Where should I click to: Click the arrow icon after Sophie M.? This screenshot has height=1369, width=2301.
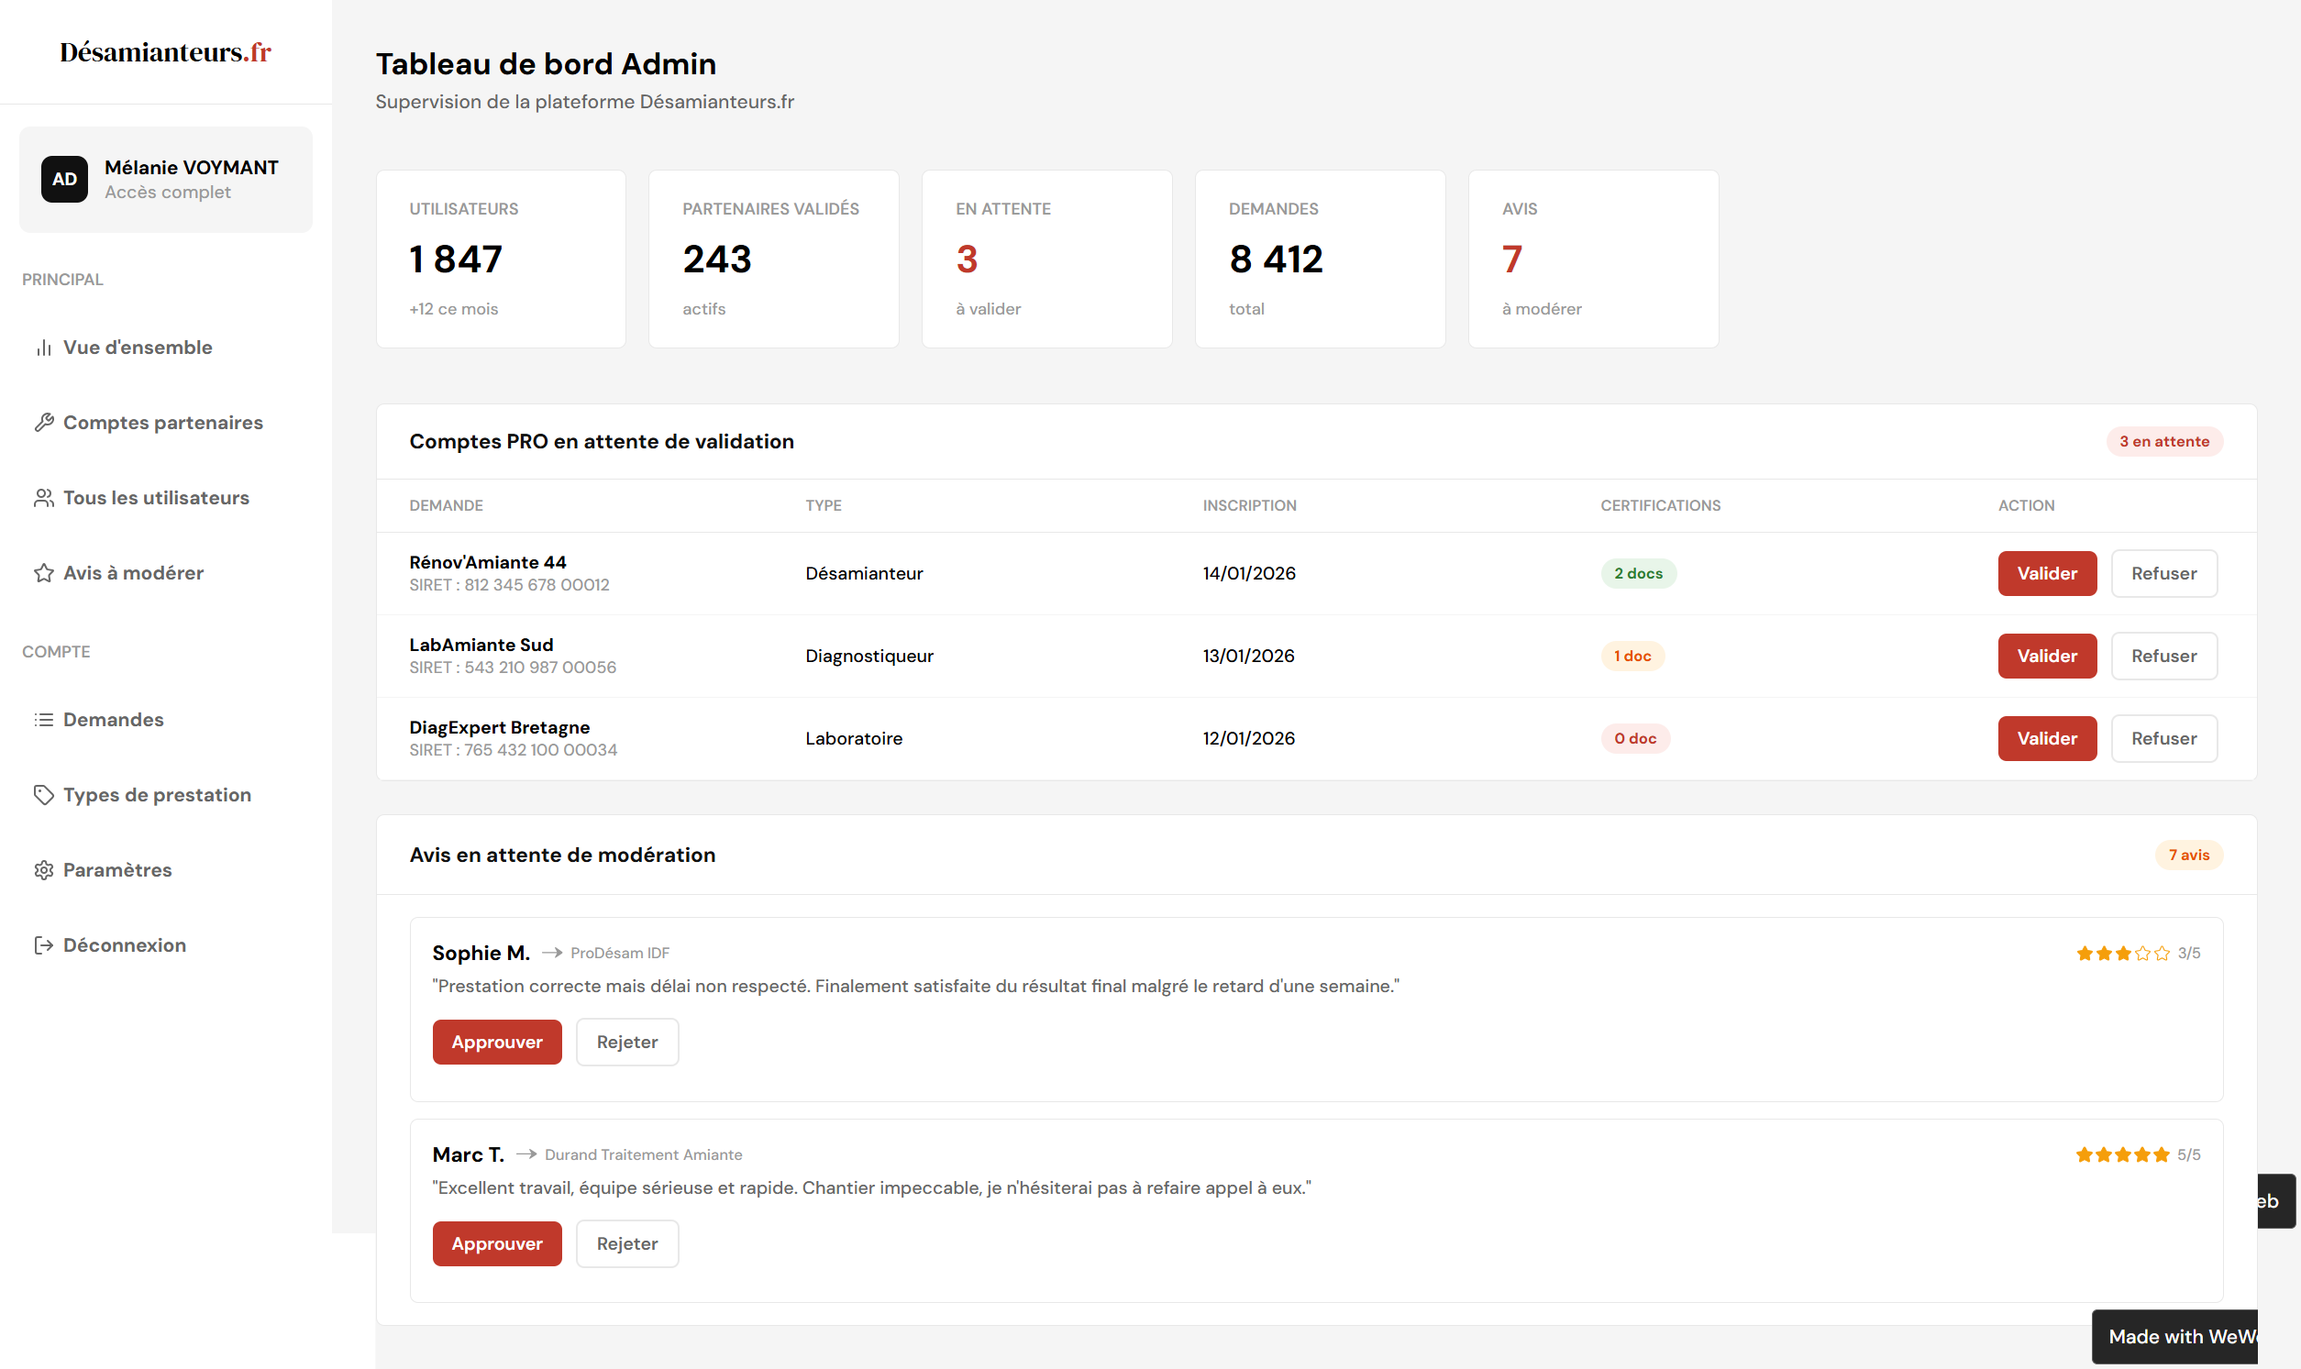(552, 953)
